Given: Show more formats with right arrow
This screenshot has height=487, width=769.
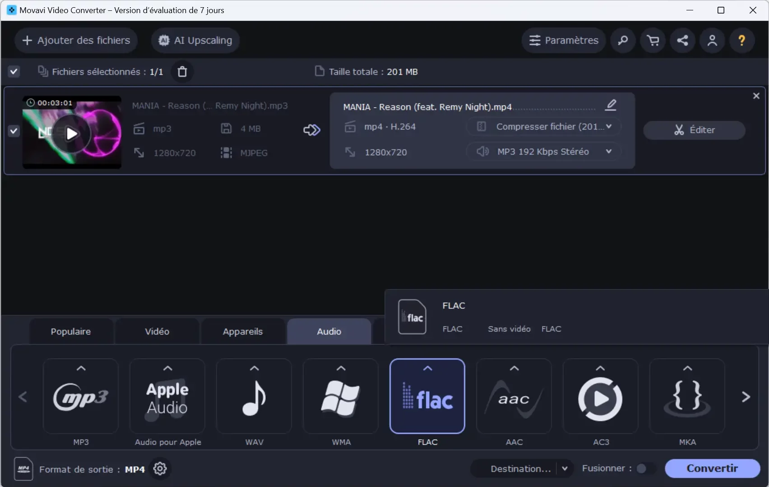Looking at the screenshot, I should tap(746, 397).
